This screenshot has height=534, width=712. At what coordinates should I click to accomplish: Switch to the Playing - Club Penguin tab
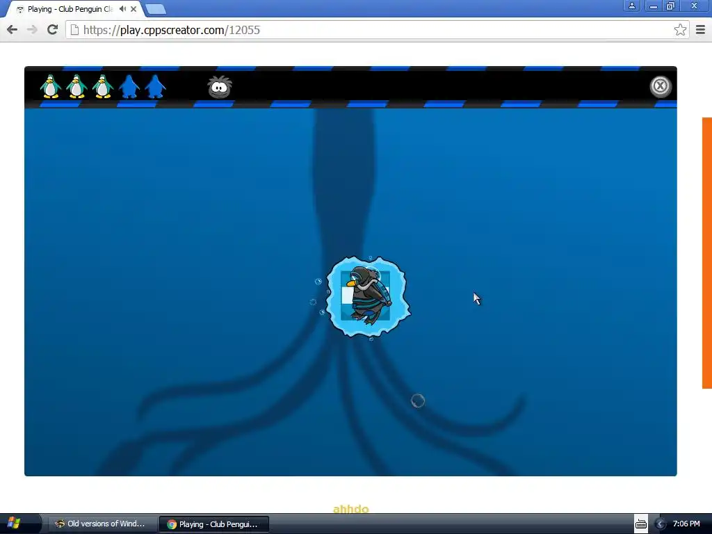pyautogui.click(x=70, y=9)
